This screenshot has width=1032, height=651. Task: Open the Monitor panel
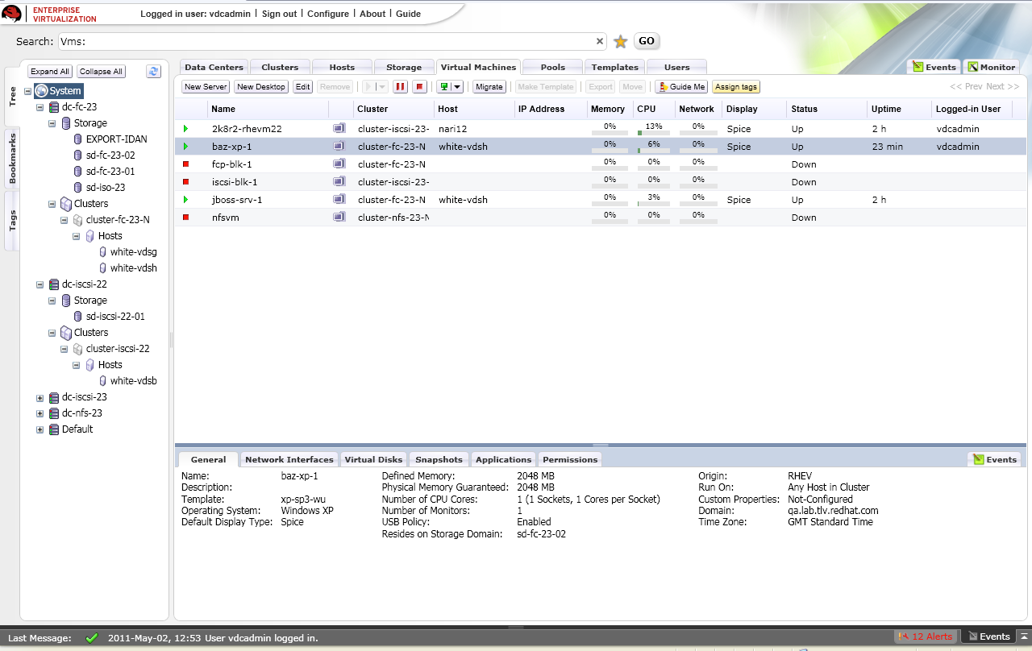point(992,68)
